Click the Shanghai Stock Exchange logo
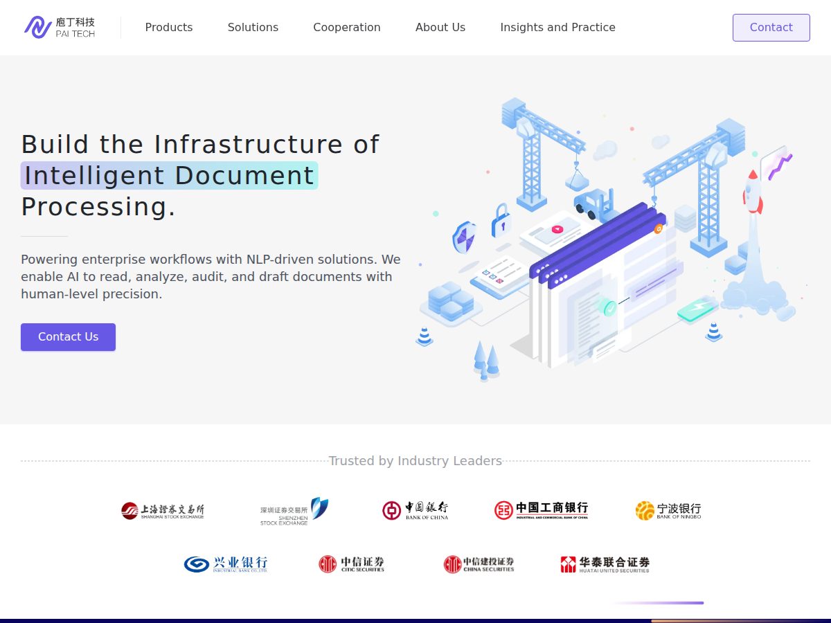The width and height of the screenshot is (831, 623). click(x=163, y=511)
